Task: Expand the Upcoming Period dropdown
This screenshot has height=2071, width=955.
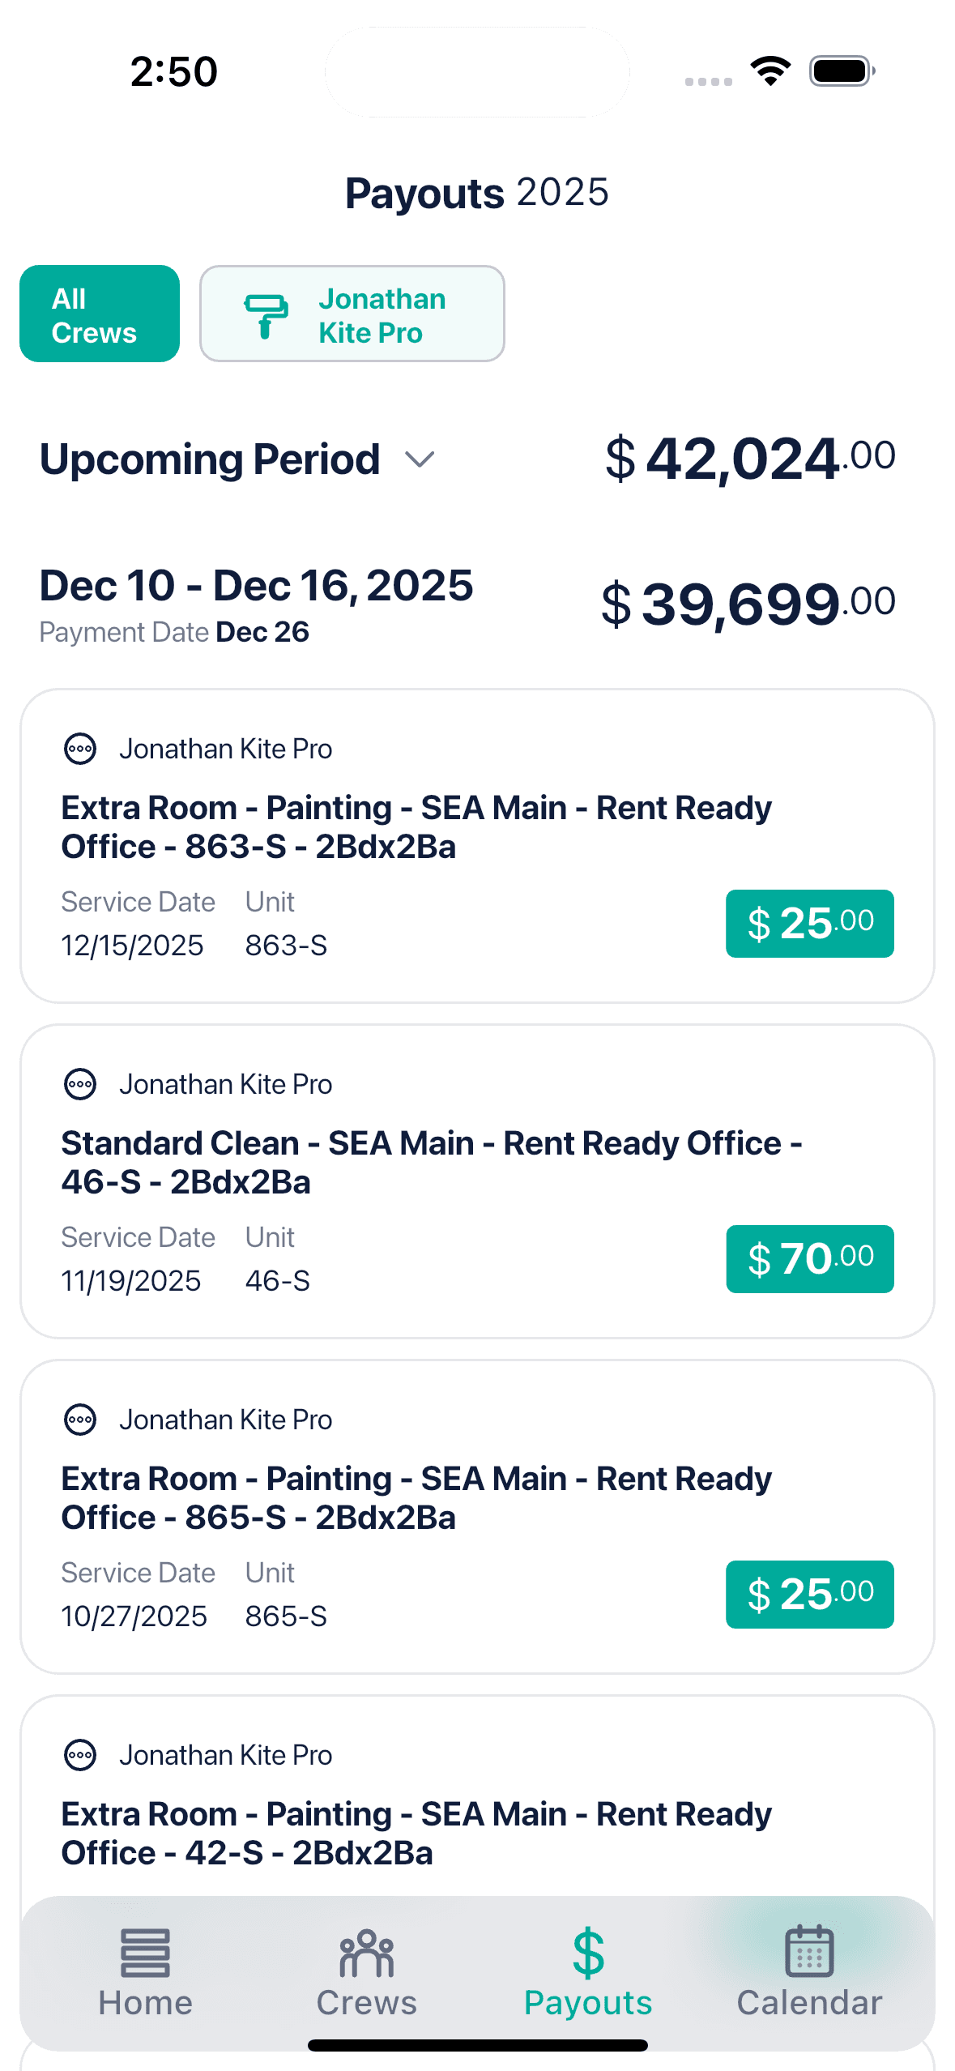Action: (420, 460)
